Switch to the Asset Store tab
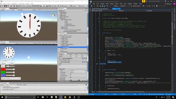Image resolution: width=176 pixels, height=99 pixels. click(14, 9)
